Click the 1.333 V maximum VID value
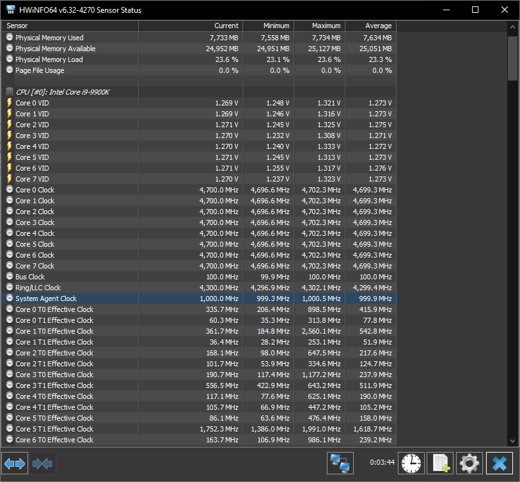The width and height of the screenshot is (520, 482). tap(329, 146)
